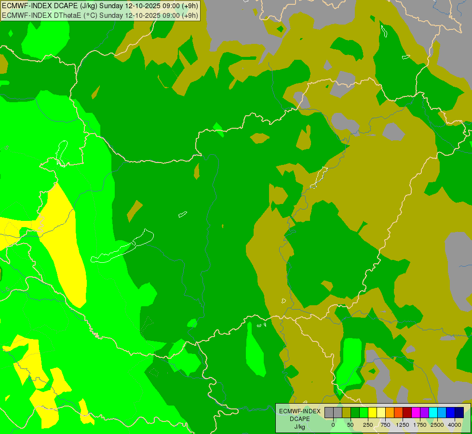This screenshot has height=434, width=472.
Task: Click the 2500 tick label on scale
Action: [437, 425]
